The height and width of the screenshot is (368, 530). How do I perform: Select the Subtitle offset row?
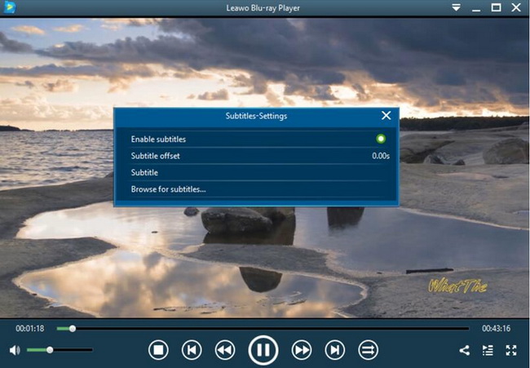point(256,156)
